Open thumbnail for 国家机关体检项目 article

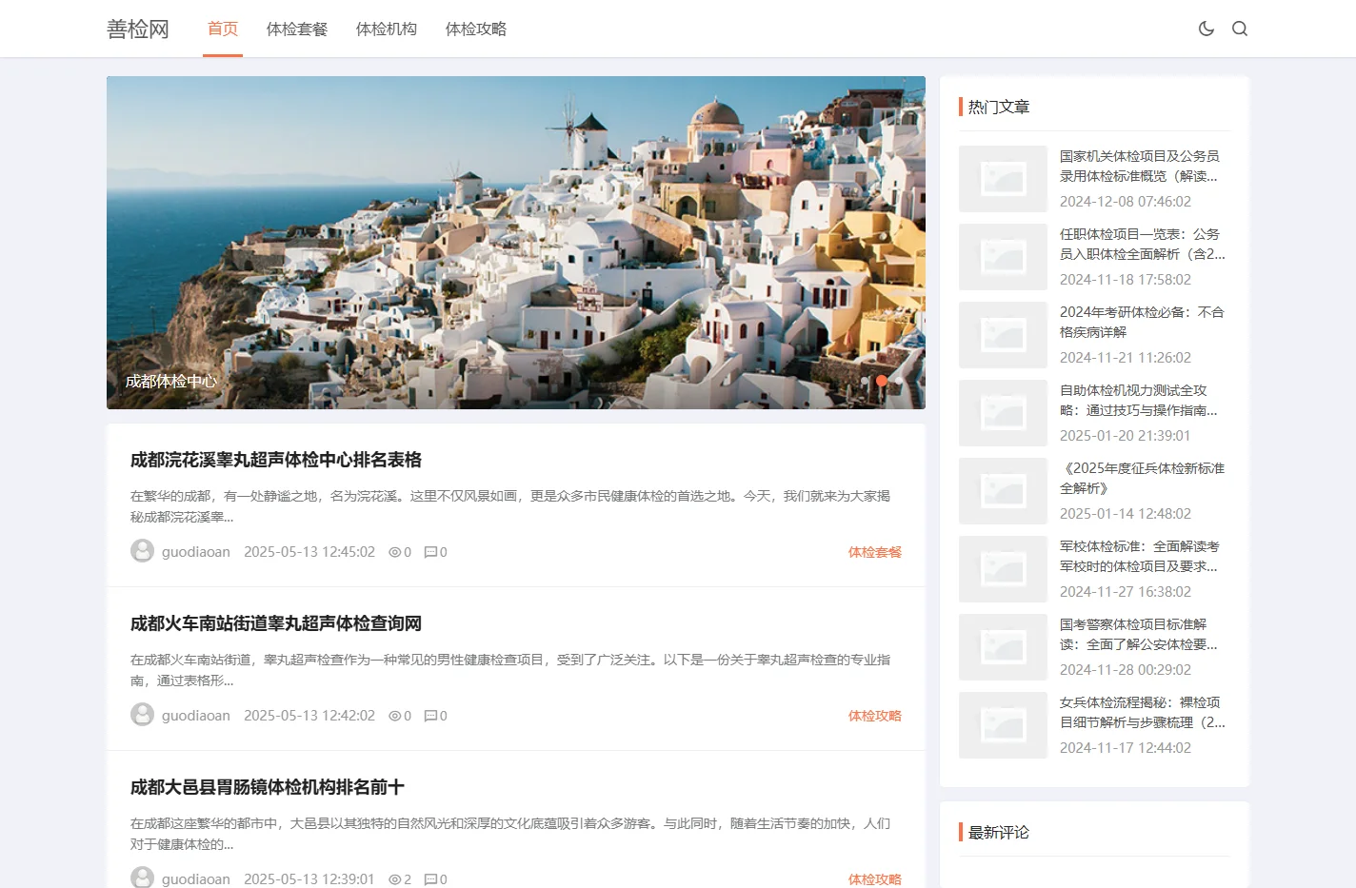1003,179
